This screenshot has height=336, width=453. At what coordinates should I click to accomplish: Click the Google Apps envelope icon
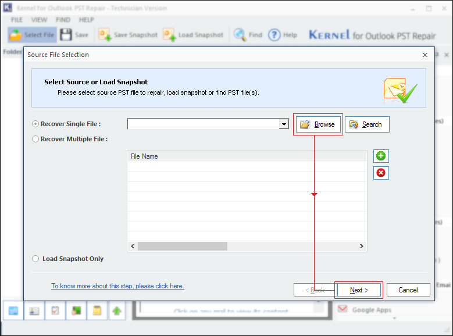[x=343, y=309]
